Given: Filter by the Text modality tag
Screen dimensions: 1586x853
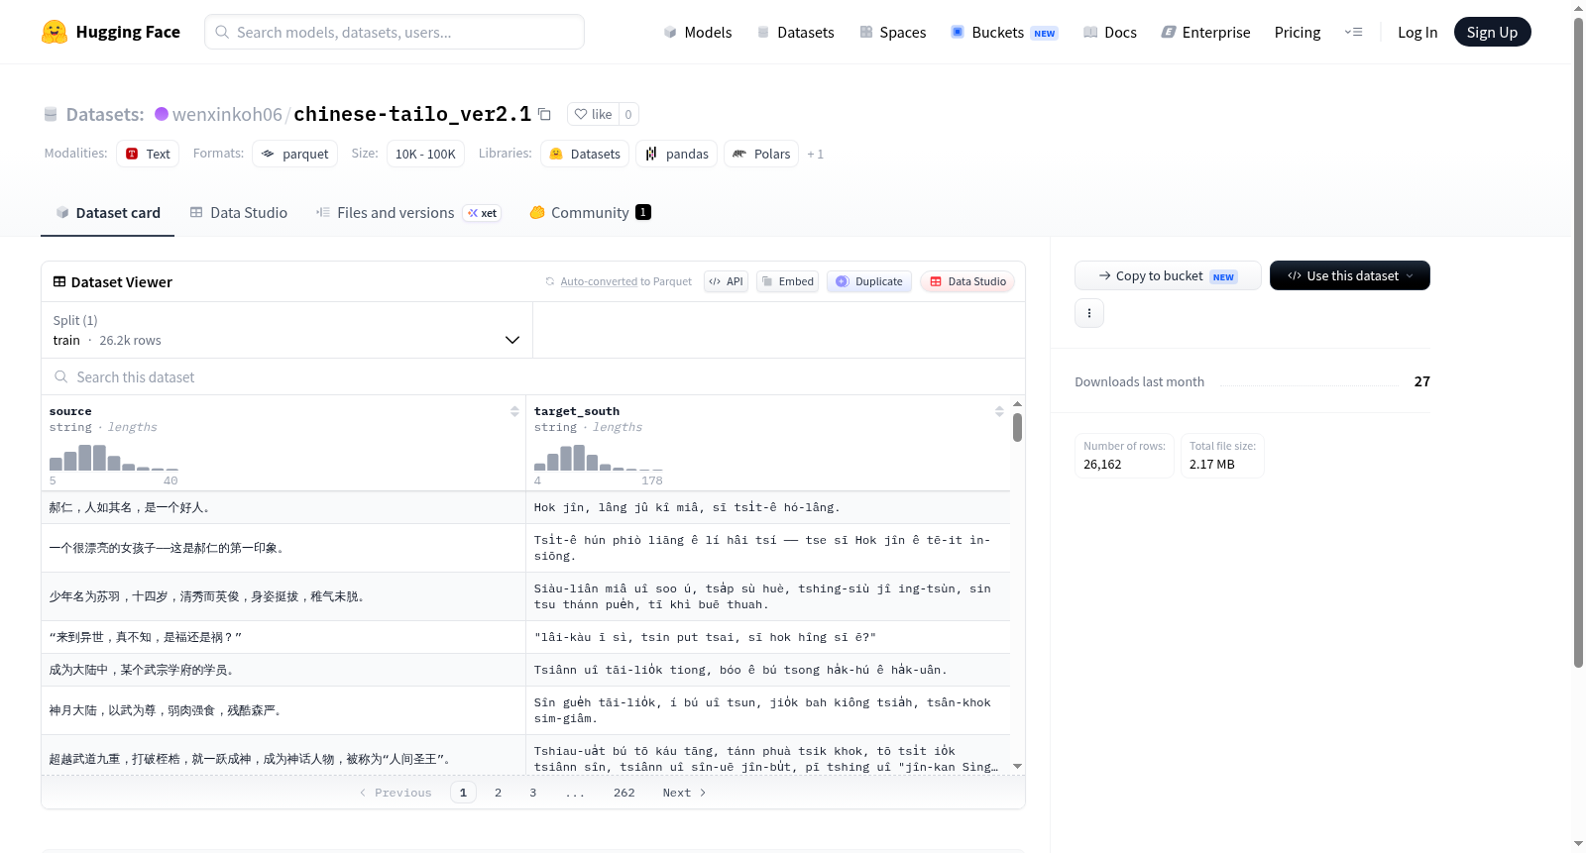Looking at the screenshot, I should [x=148, y=154].
